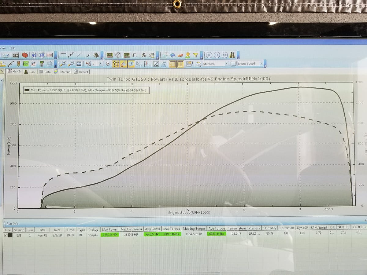Toggle the info cursor button
367x275 pixels.
tap(131, 64)
